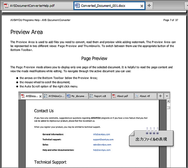Click the embedded preview scrollbar thumb
Screen dimensions: 188x168
pyautogui.click(x=168, y=108)
